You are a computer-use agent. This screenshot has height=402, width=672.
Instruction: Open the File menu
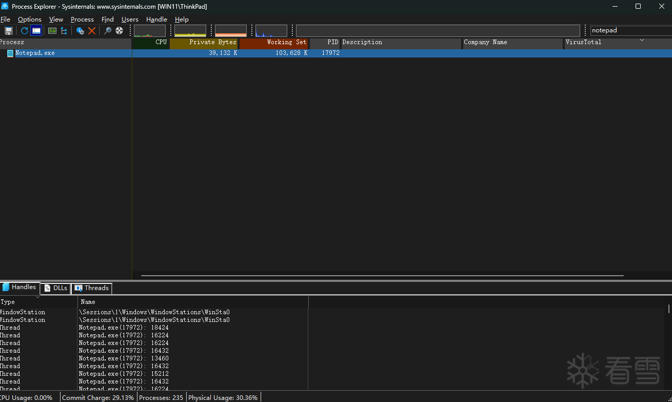(x=6, y=20)
